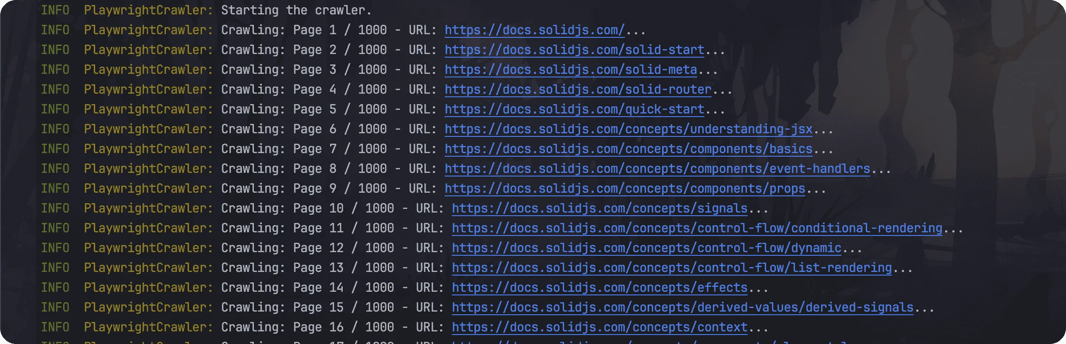Image resolution: width=1066 pixels, height=344 pixels.
Task: Open the concepts/understanding-jsx link
Action: click(x=629, y=129)
